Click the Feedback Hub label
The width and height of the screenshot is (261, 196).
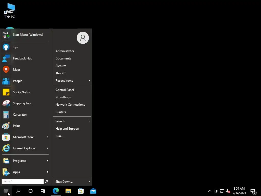[23, 58]
